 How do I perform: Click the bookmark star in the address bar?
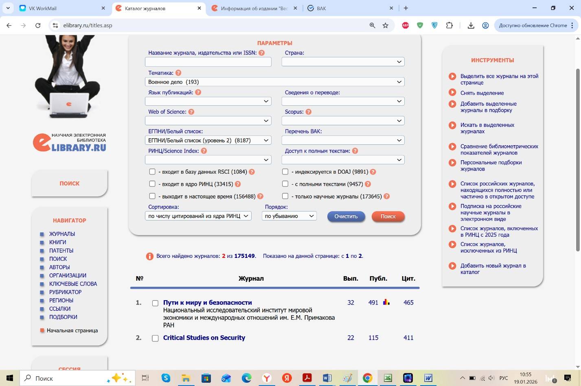coord(385,25)
